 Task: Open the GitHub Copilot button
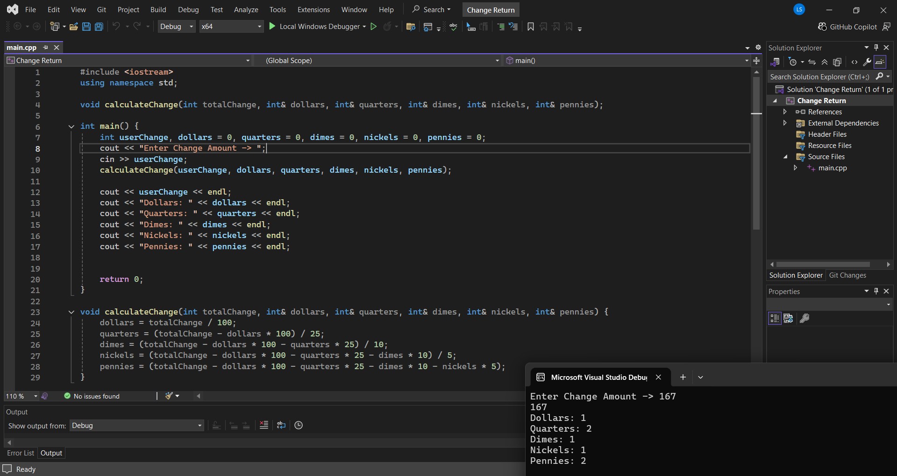point(847,27)
